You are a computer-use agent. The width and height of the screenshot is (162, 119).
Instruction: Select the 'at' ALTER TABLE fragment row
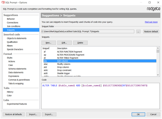pos(100,58)
